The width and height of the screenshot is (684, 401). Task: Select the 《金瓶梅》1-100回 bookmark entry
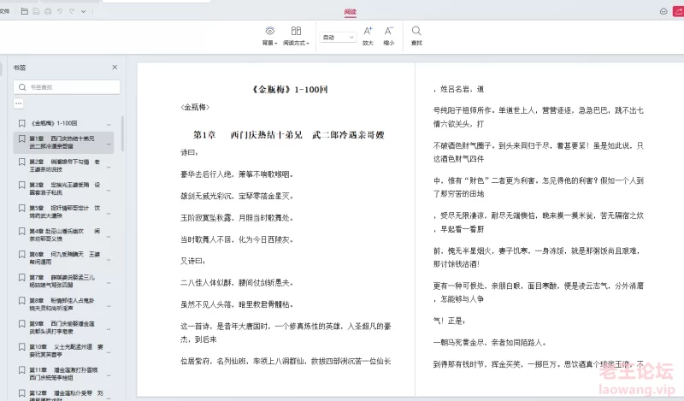(x=63, y=123)
